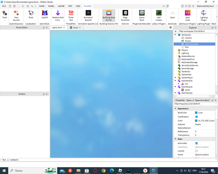This screenshot has width=218, height=174.
Task: Open the Scene Tools plugin
Action: pyautogui.click(x=142, y=16)
